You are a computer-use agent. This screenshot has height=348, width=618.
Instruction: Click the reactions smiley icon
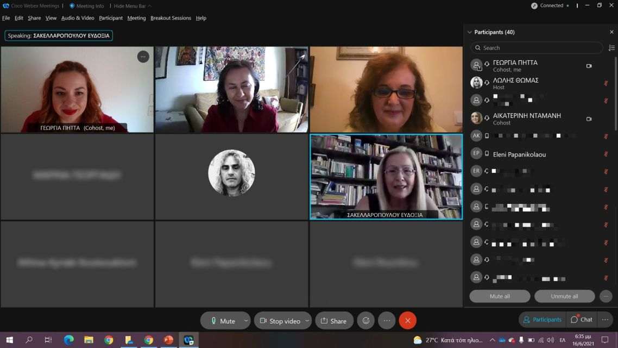[366, 321]
